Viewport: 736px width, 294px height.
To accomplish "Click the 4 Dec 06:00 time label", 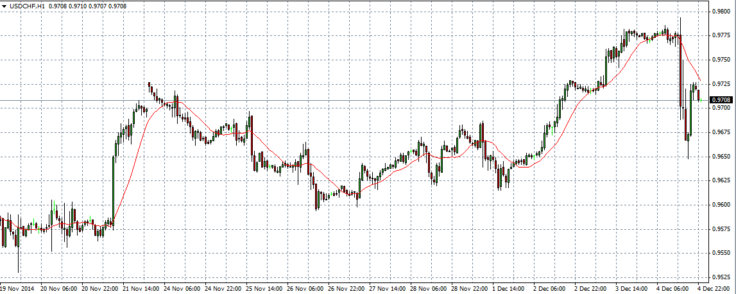I will point(672,288).
